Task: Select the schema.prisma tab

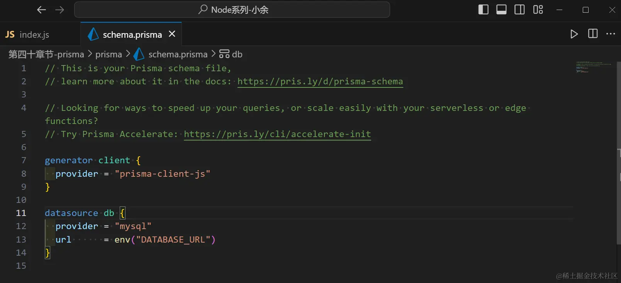Action: click(131, 34)
